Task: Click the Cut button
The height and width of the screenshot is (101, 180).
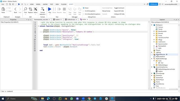Action: [8, 8]
